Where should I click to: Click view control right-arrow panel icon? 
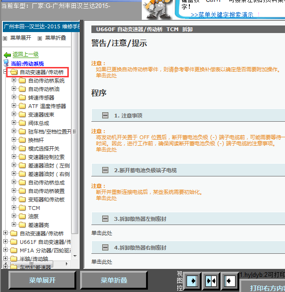click(192, 281)
